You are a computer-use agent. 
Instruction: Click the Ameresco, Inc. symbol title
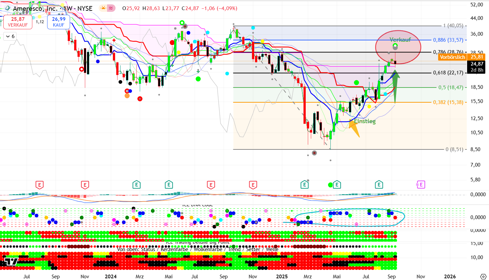click(x=36, y=8)
